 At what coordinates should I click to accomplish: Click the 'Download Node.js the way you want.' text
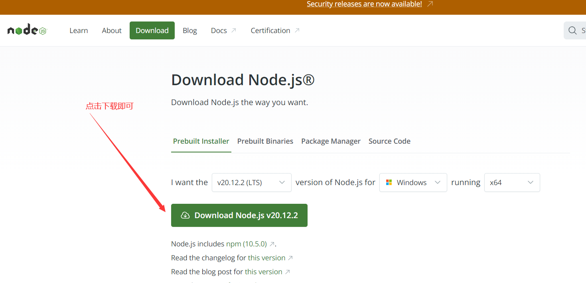(240, 102)
